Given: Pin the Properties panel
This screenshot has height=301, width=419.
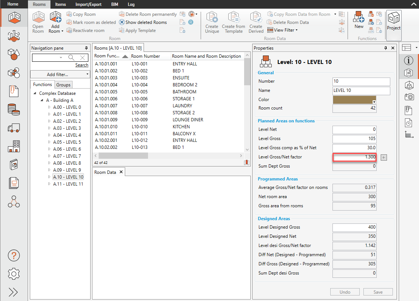Looking at the screenshot, I should (385, 48).
